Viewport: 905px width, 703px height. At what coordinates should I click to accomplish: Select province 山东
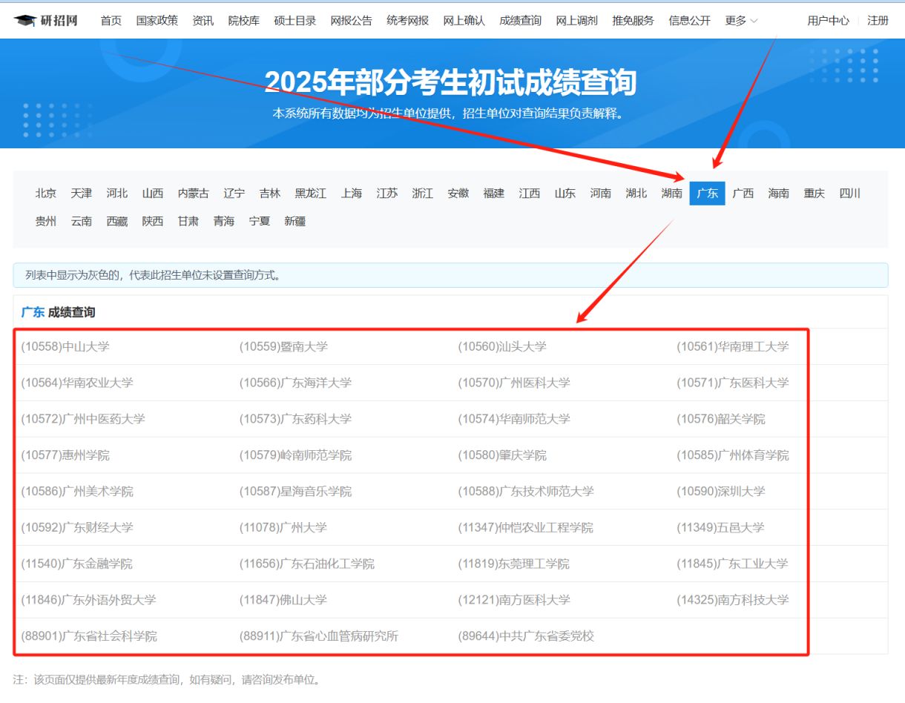point(565,194)
